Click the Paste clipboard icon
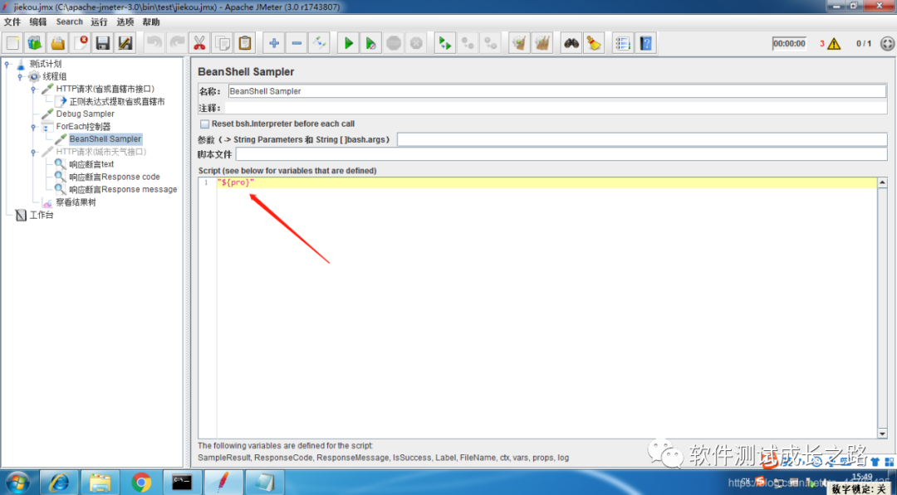The height and width of the screenshot is (495, 897). click(x=244, y=43)
